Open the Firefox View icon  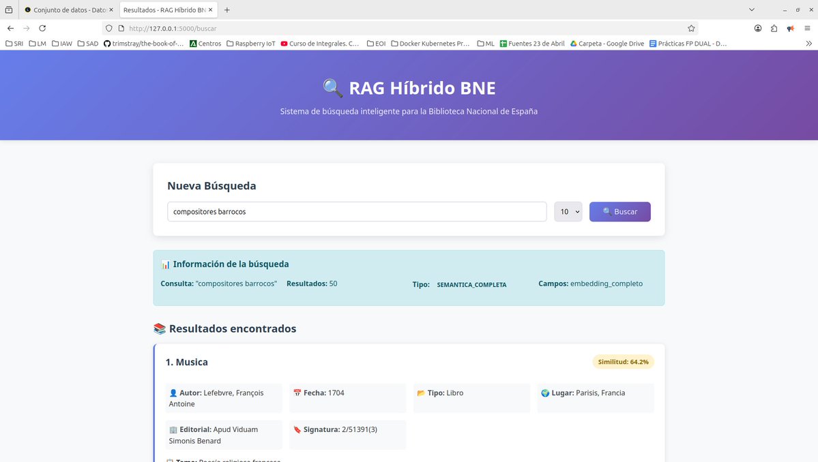pos(9,10)
